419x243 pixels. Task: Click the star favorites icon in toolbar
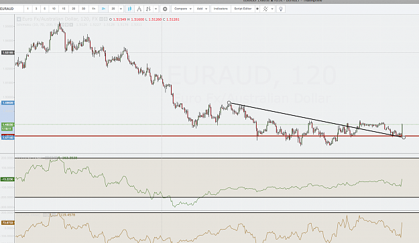coord(257,9)
